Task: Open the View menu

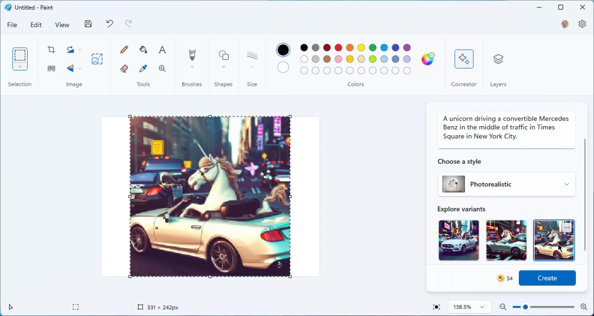Action: click(x=62, y=25)
